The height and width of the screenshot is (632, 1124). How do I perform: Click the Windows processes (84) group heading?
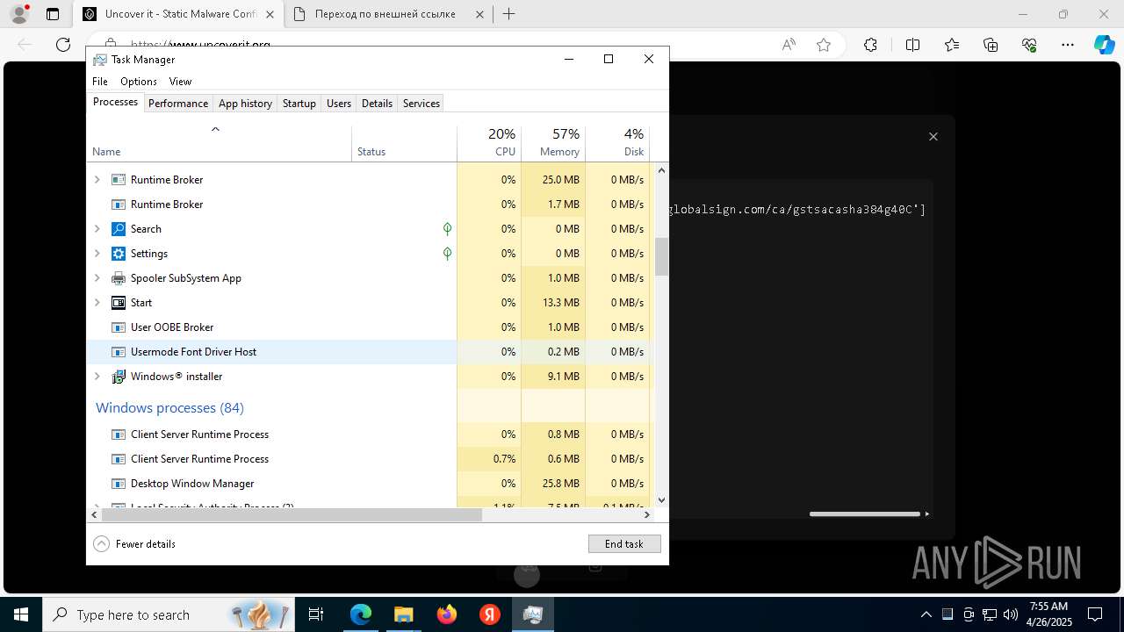(169, 407)
